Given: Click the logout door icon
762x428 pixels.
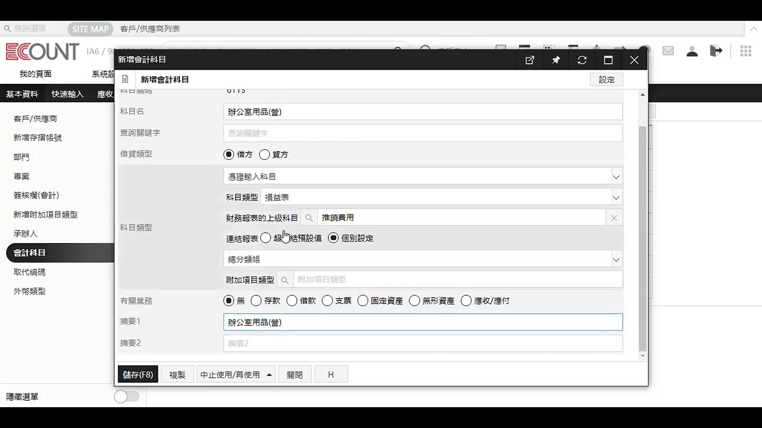Looking at the screenshot, I should pyautogui.click(x=716, y=51).
